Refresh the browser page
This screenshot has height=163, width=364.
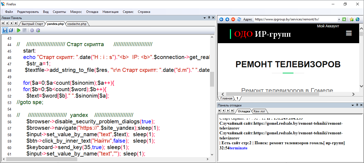coord(239,19)
